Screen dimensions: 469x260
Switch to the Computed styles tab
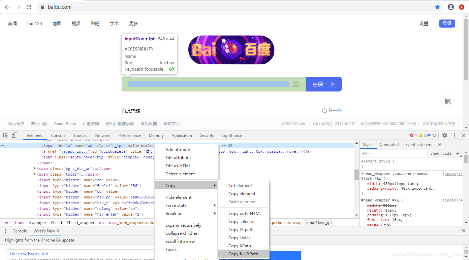pos(389,145)
